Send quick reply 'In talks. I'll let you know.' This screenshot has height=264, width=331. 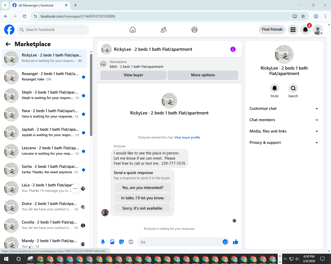coord(143,198)
